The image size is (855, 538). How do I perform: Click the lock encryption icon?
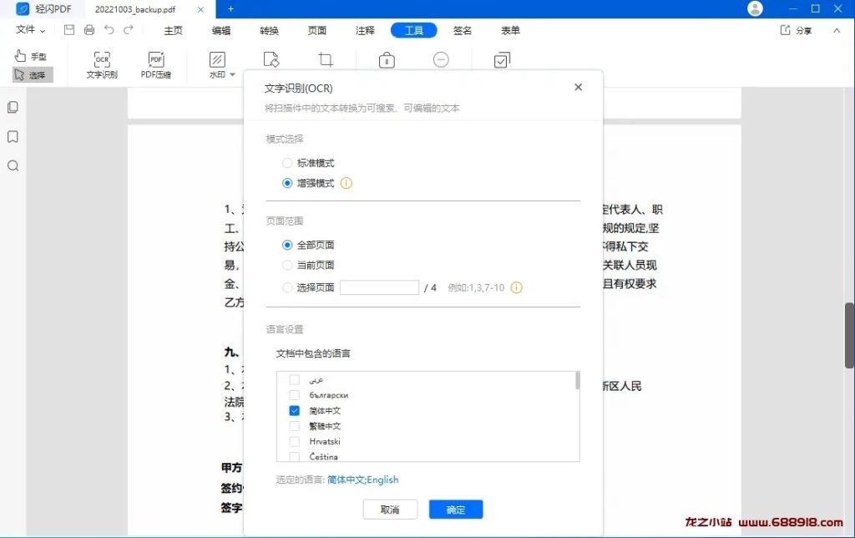pos(387,59)
